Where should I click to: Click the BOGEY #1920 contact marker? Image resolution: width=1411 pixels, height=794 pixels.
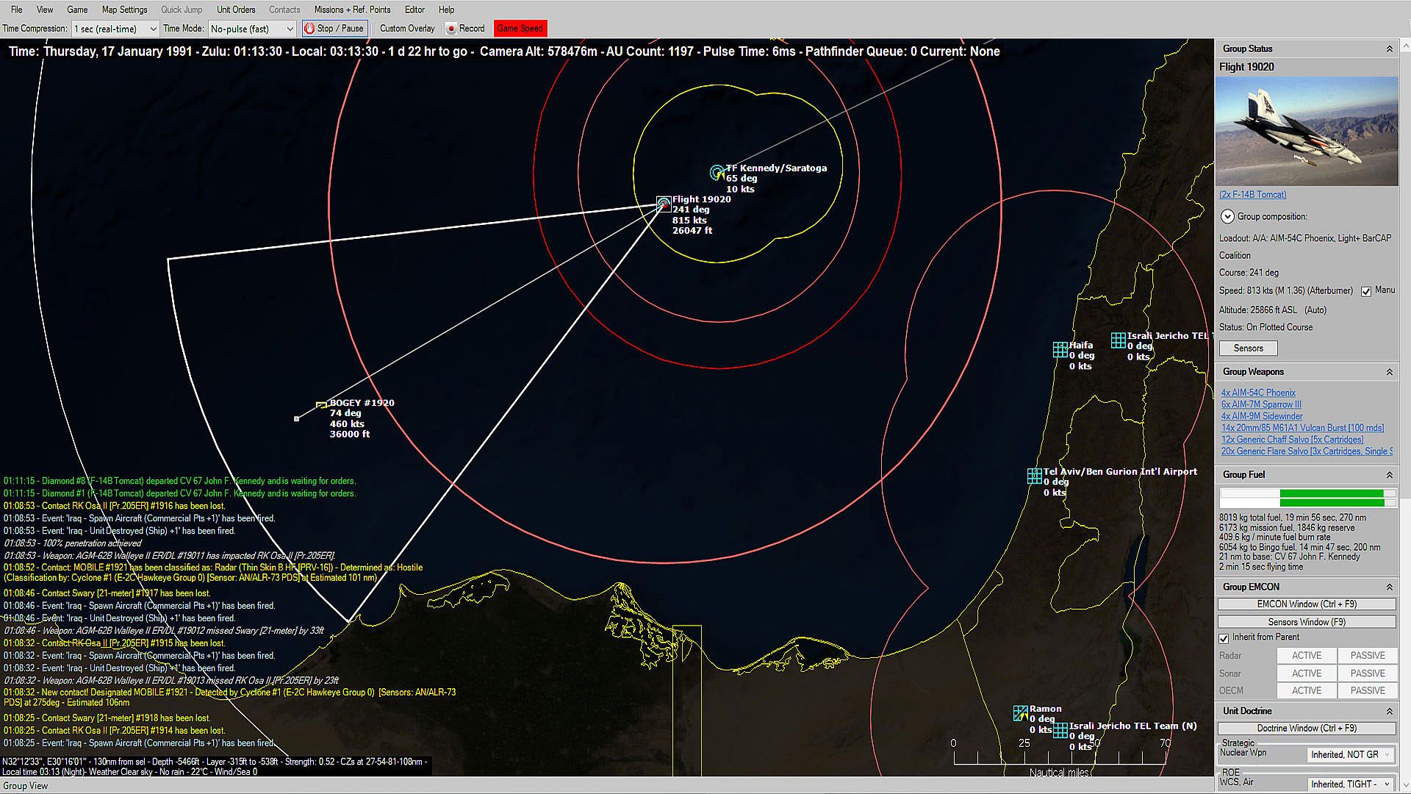click(x=321, y=405)
